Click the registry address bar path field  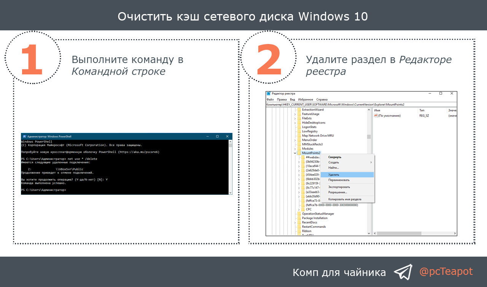pos(361,104)
